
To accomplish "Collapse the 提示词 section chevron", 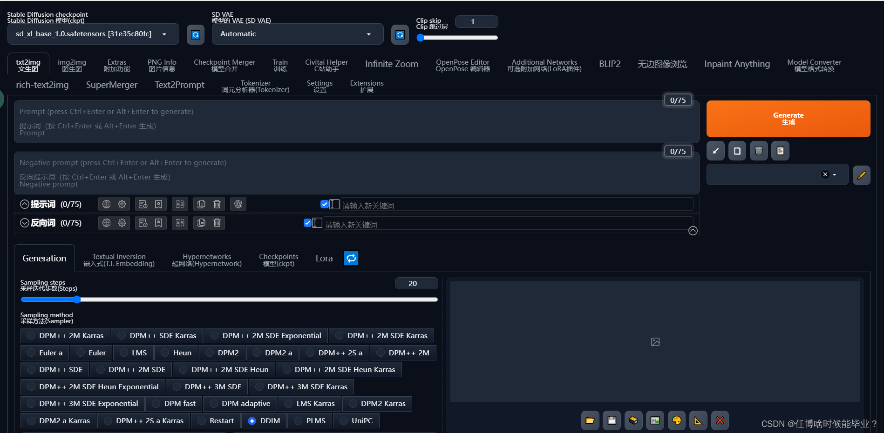I will click(25, 204).
